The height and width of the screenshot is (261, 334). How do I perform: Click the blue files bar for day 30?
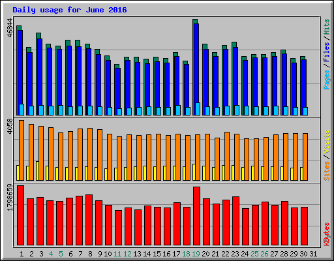click(304, 84)
